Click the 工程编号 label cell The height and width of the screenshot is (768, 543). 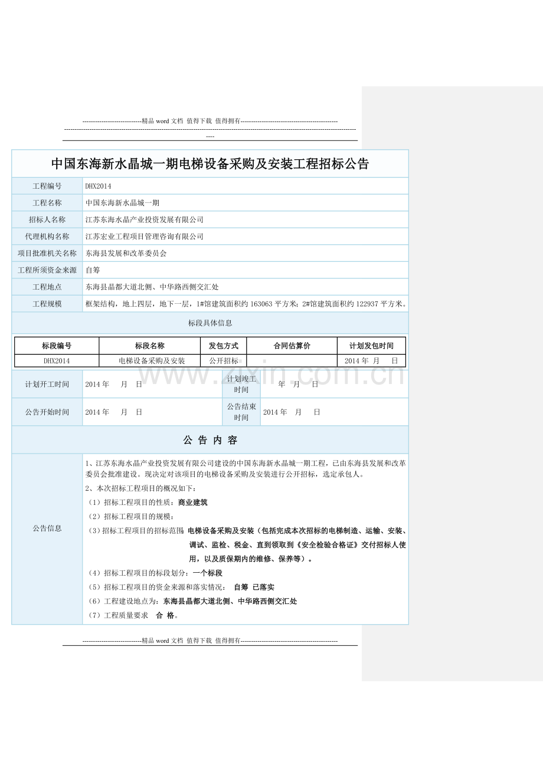[47, 186]
